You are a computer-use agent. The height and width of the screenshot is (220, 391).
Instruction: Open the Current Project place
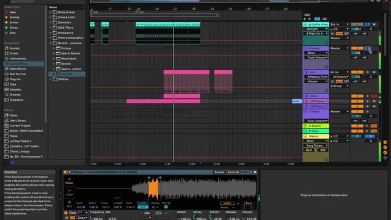coord(20,126)
